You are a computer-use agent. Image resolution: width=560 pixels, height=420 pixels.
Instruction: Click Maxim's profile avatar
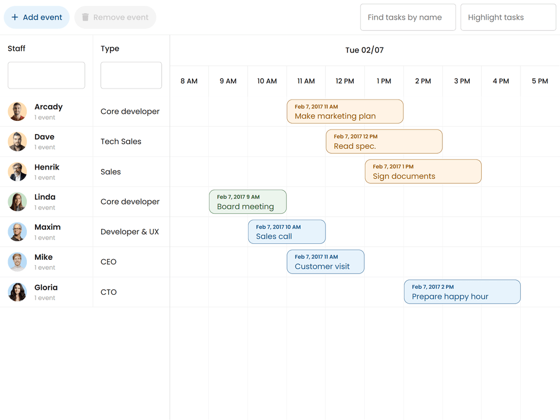point(17,232)
